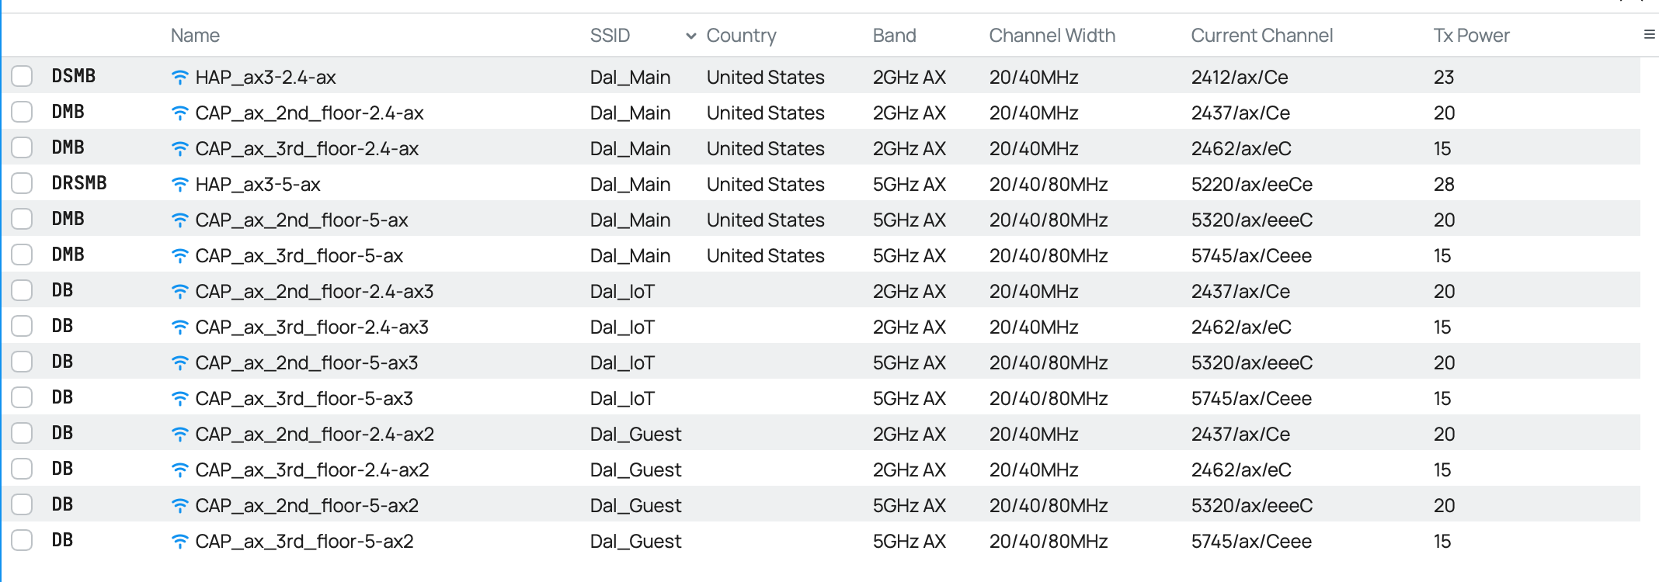Click wifi icon beside CAP_ax_2nd_floor-2.4-ax3
The width and height of the screenshot is (1659, 582).
179,291
